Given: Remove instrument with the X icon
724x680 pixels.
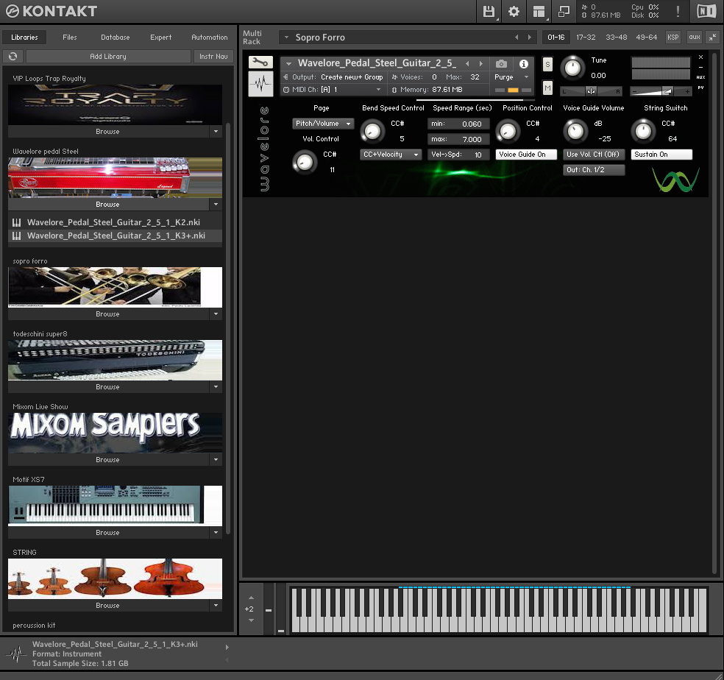Looking at the screenshot, I should [700, 57].
